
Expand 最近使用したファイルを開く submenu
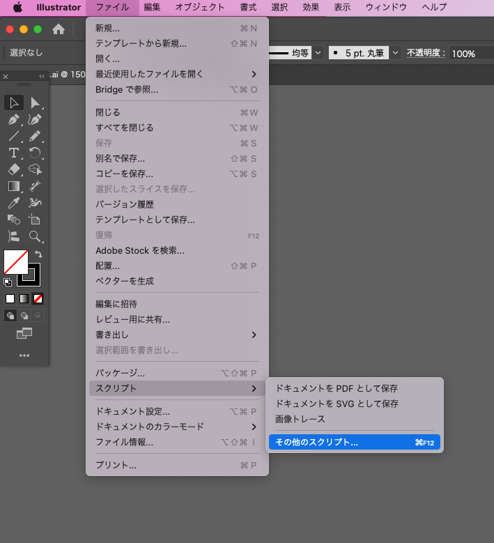177,74
